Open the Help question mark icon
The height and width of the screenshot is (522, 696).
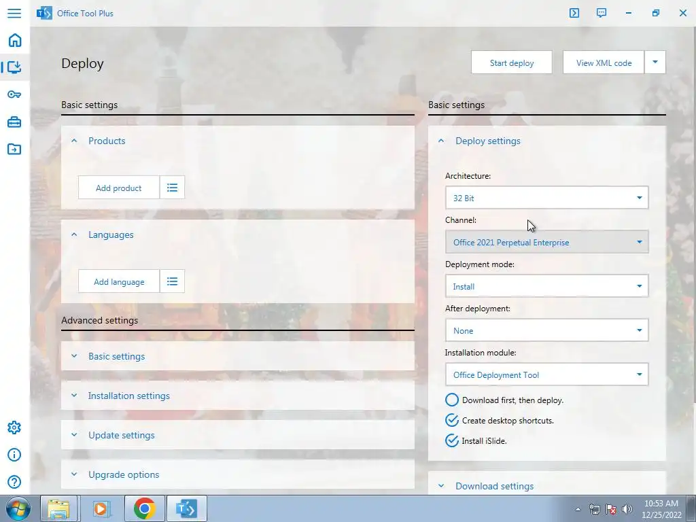14,482
